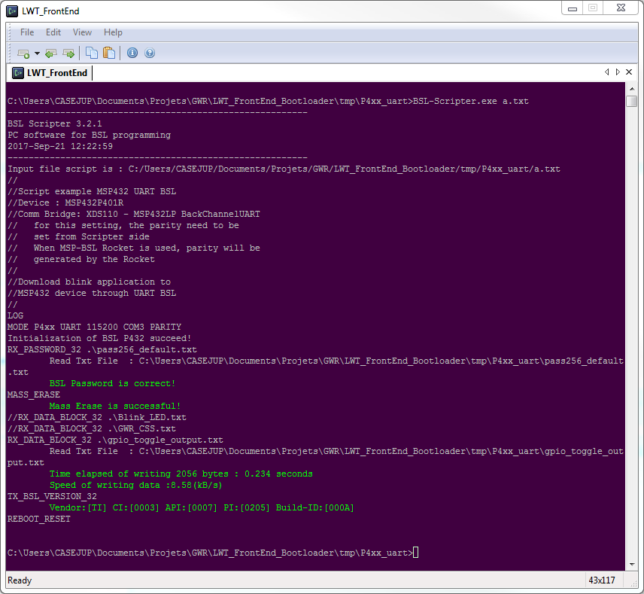Click the Paste toolbar icon
644x594 pixels.
[109, 53]
